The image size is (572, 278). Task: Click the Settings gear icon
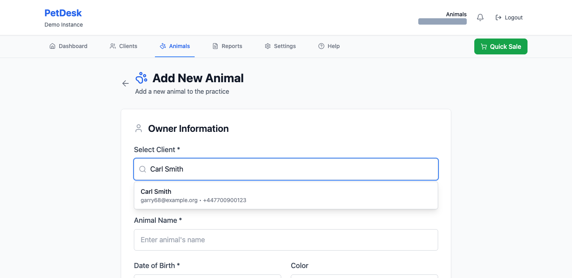click(268, 46)
